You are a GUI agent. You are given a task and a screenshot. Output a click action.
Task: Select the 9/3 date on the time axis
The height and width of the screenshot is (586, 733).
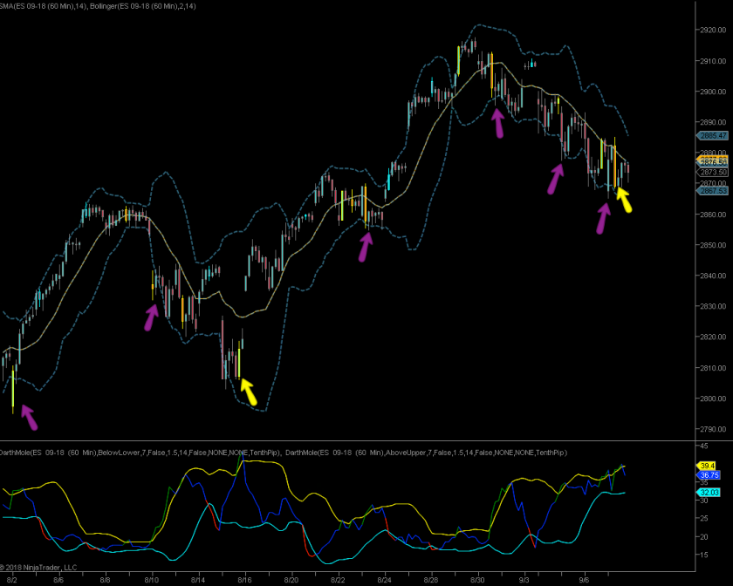tap(524, 578)
